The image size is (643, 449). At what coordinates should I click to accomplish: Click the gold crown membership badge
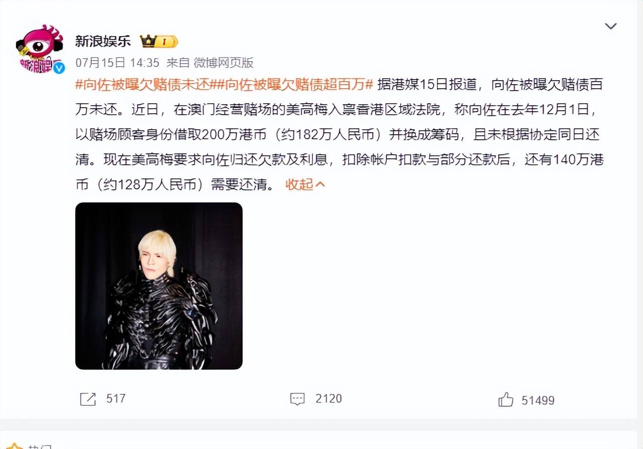click(x=159, y=41)
